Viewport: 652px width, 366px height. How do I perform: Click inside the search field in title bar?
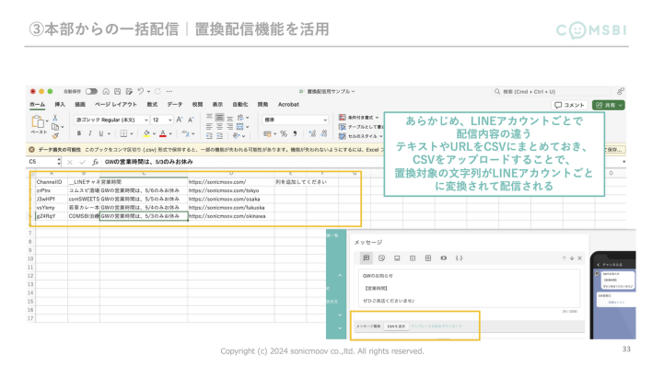coord(552,91)
